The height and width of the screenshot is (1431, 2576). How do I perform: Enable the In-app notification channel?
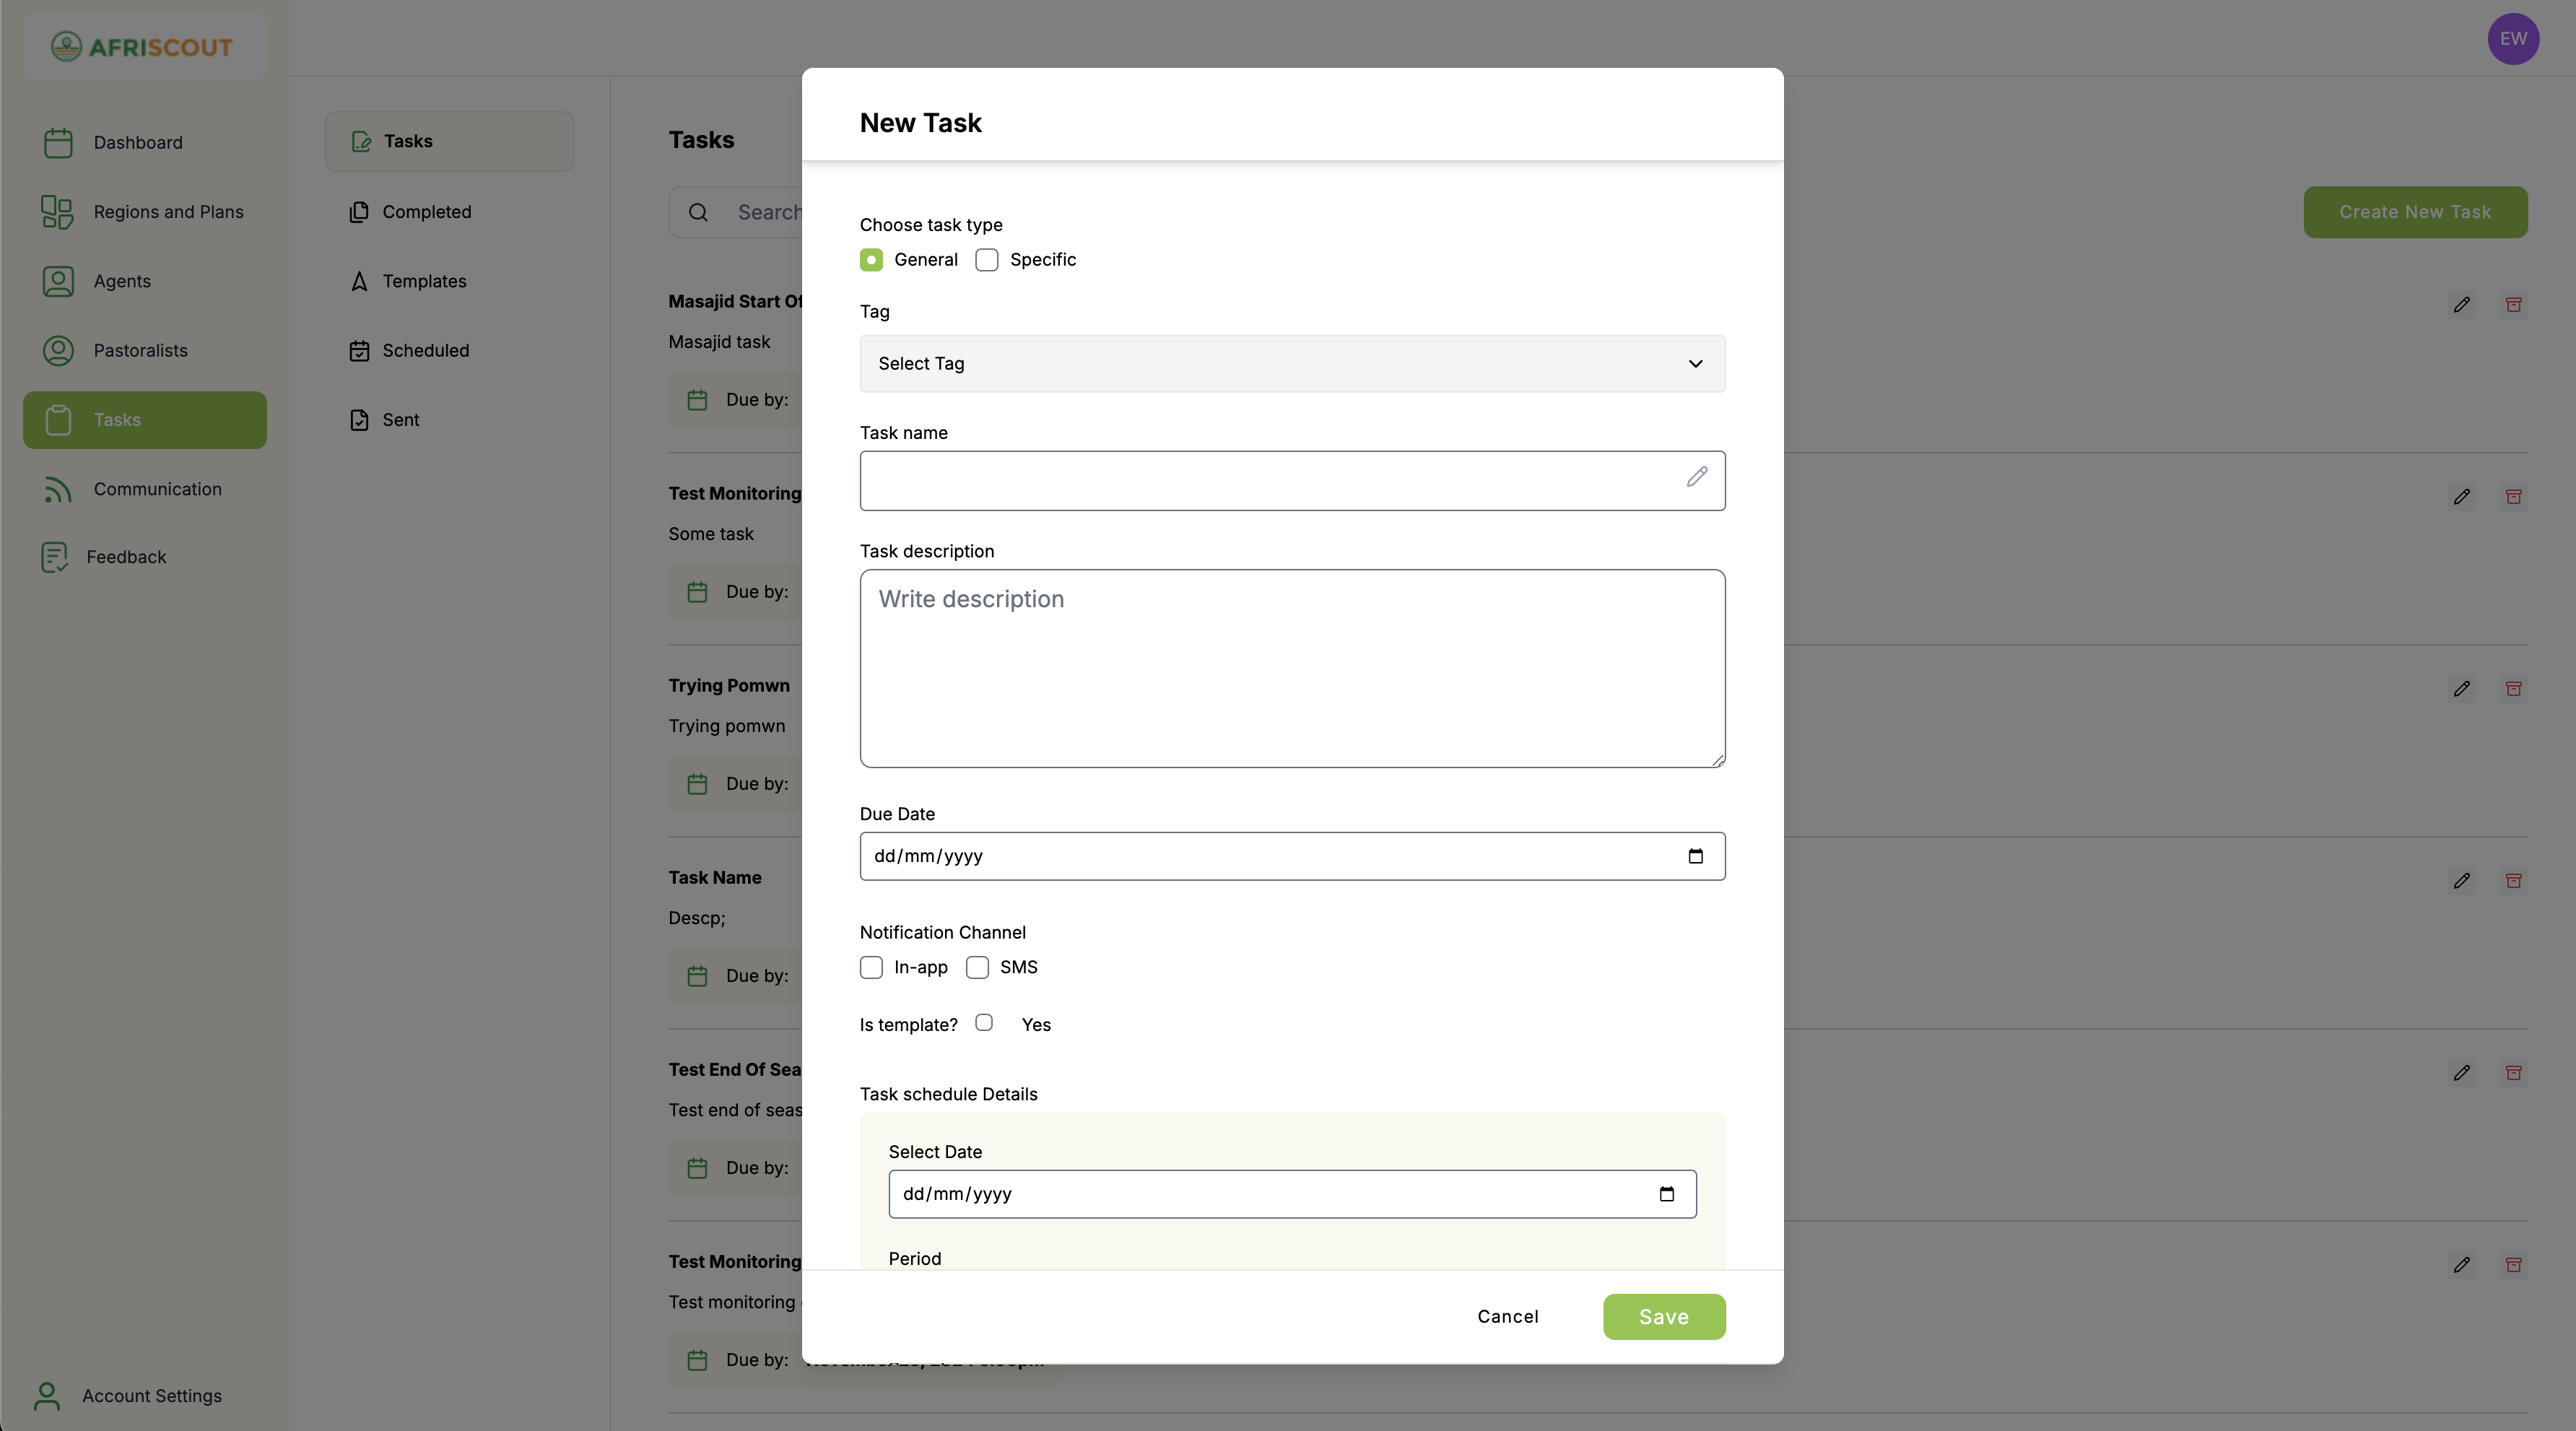(x=871, y=967)
